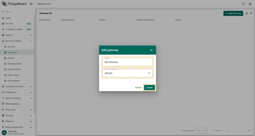Open Assets page

[17, 58]
